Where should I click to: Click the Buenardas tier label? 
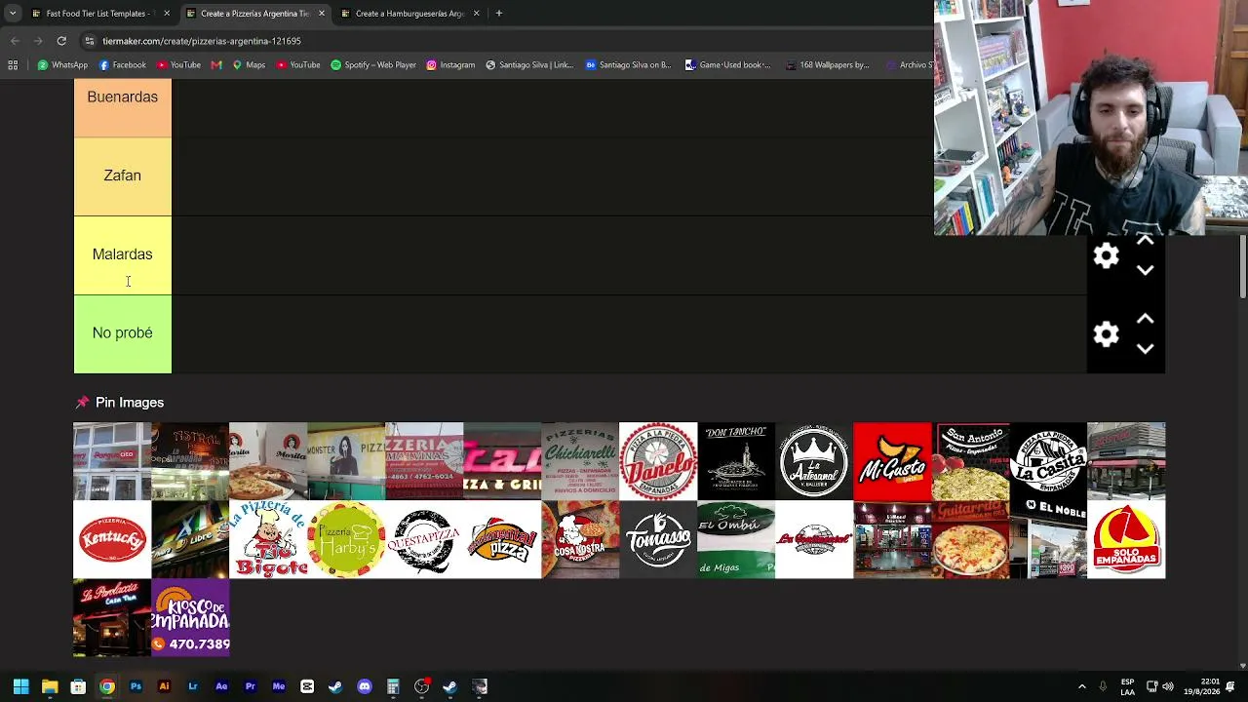[122, 97]
